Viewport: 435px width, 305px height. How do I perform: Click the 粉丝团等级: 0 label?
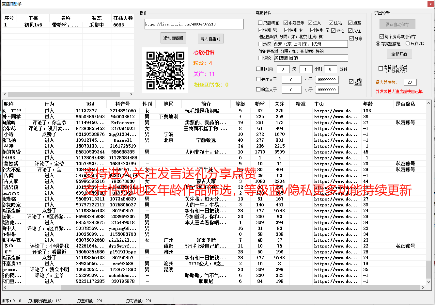click(211, 85)
